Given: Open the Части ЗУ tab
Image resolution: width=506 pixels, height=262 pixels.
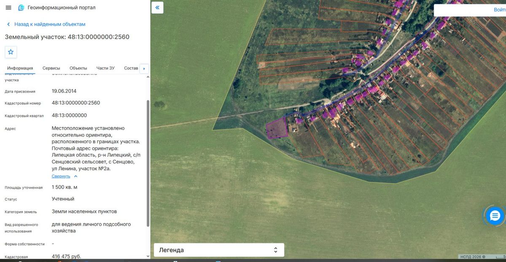Looking at the screenshot, I should pyautogui.click(x=105, y=68).
